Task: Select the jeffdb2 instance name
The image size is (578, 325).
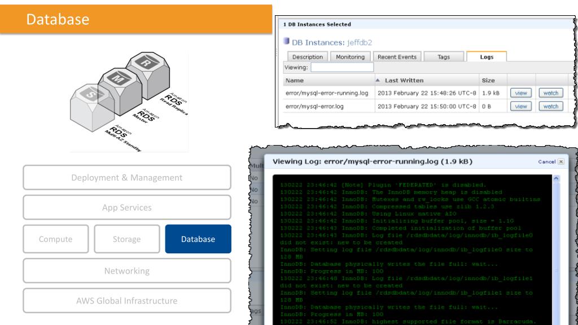Action: click(360, 42)
